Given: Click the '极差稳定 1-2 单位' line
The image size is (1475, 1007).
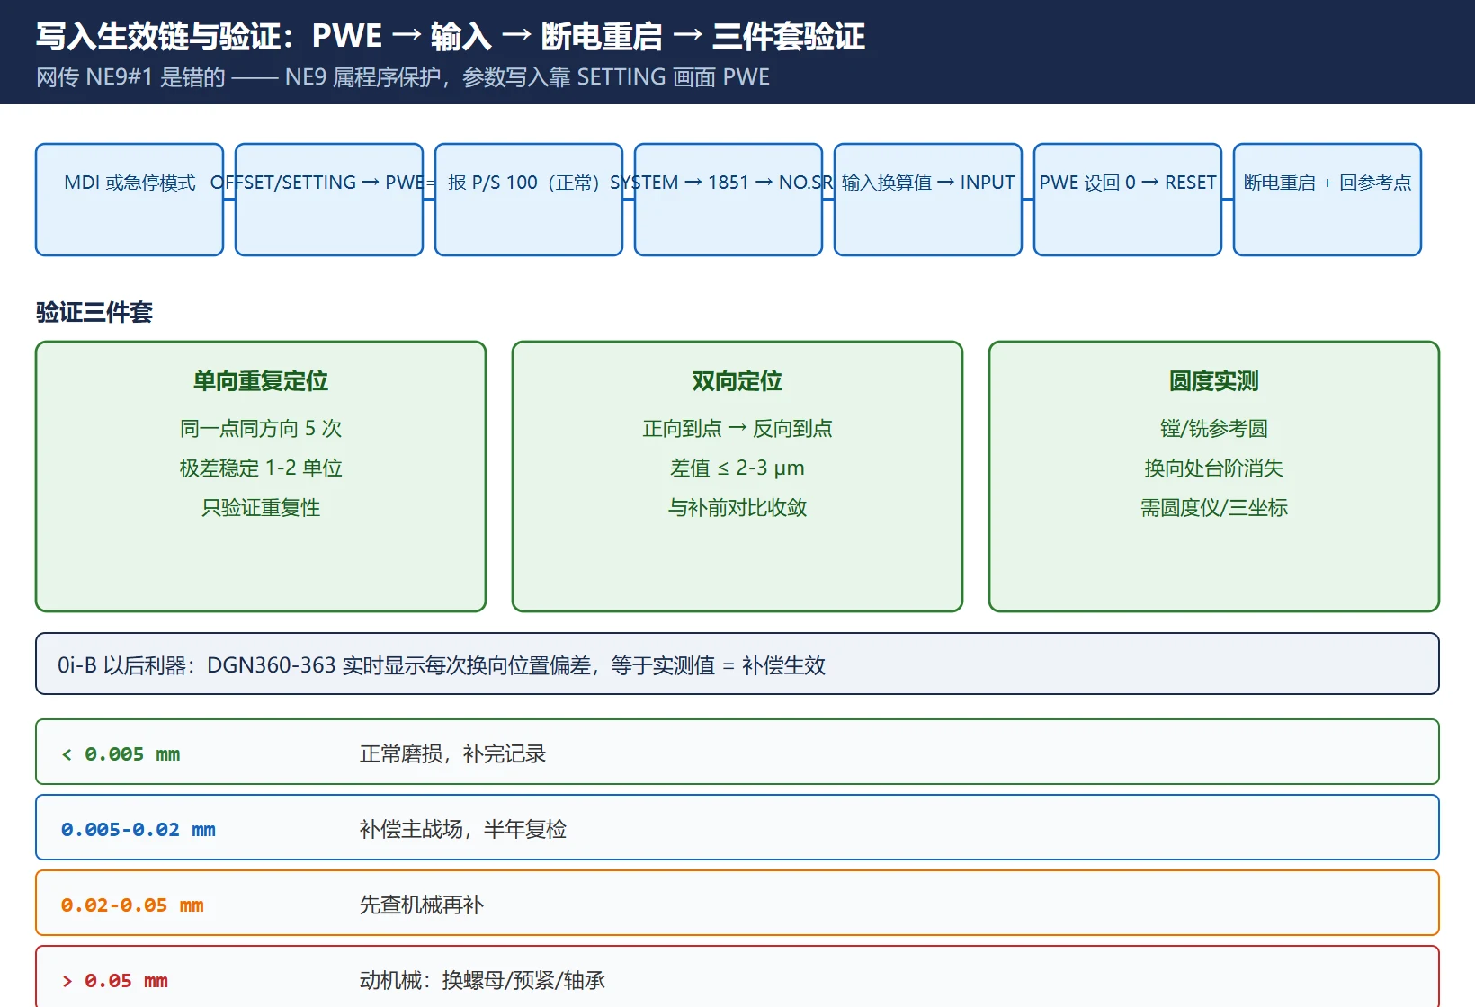Looking at the screenshot, I should pyautogui.click(x=261, y=468).
